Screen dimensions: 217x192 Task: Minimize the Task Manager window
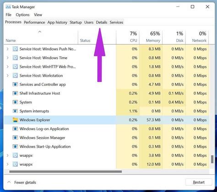click(178, 7)
